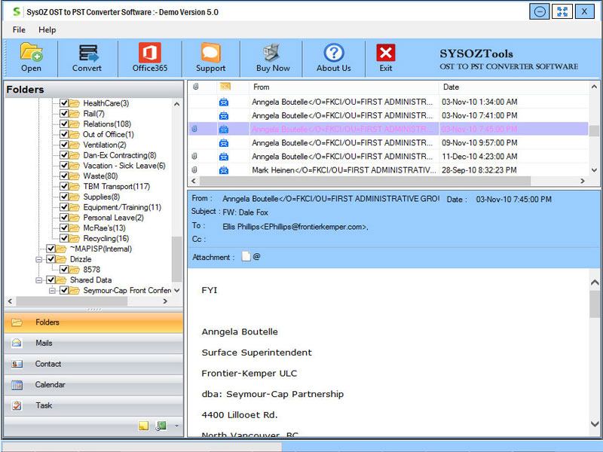Toggle the ~MAPISP(Internal) checkbox
603x452 pixels.
pos(51,249)
